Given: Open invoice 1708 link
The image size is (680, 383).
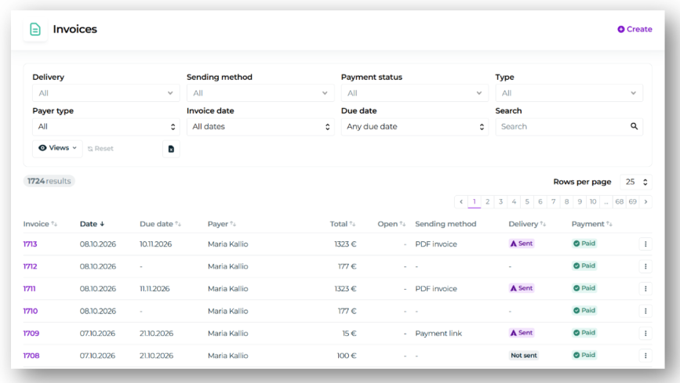Looking at the screenshot, I should pyautogui.click(x=31, y=356).
